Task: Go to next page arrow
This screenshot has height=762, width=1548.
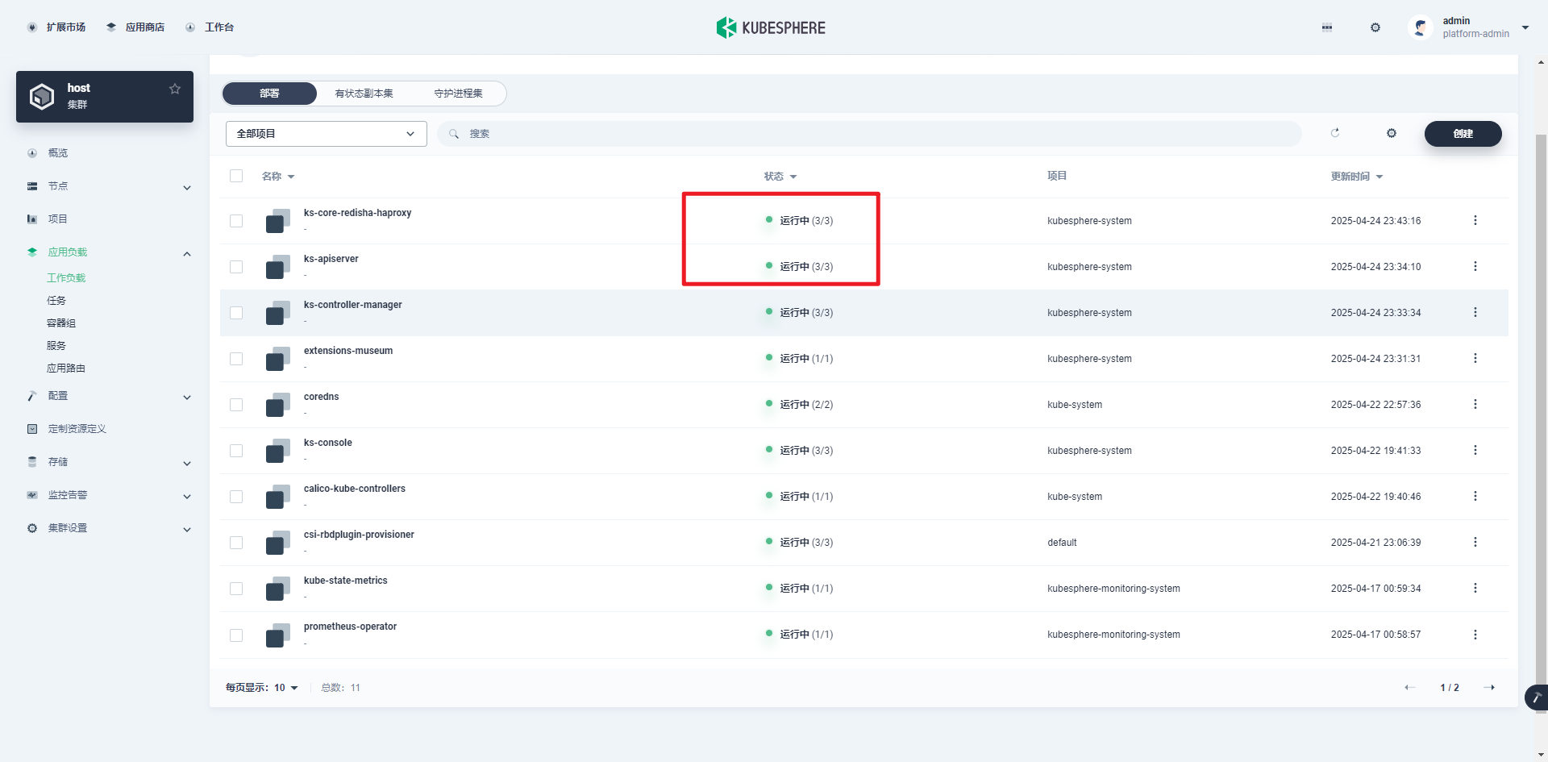Action: coord(1490,688)
